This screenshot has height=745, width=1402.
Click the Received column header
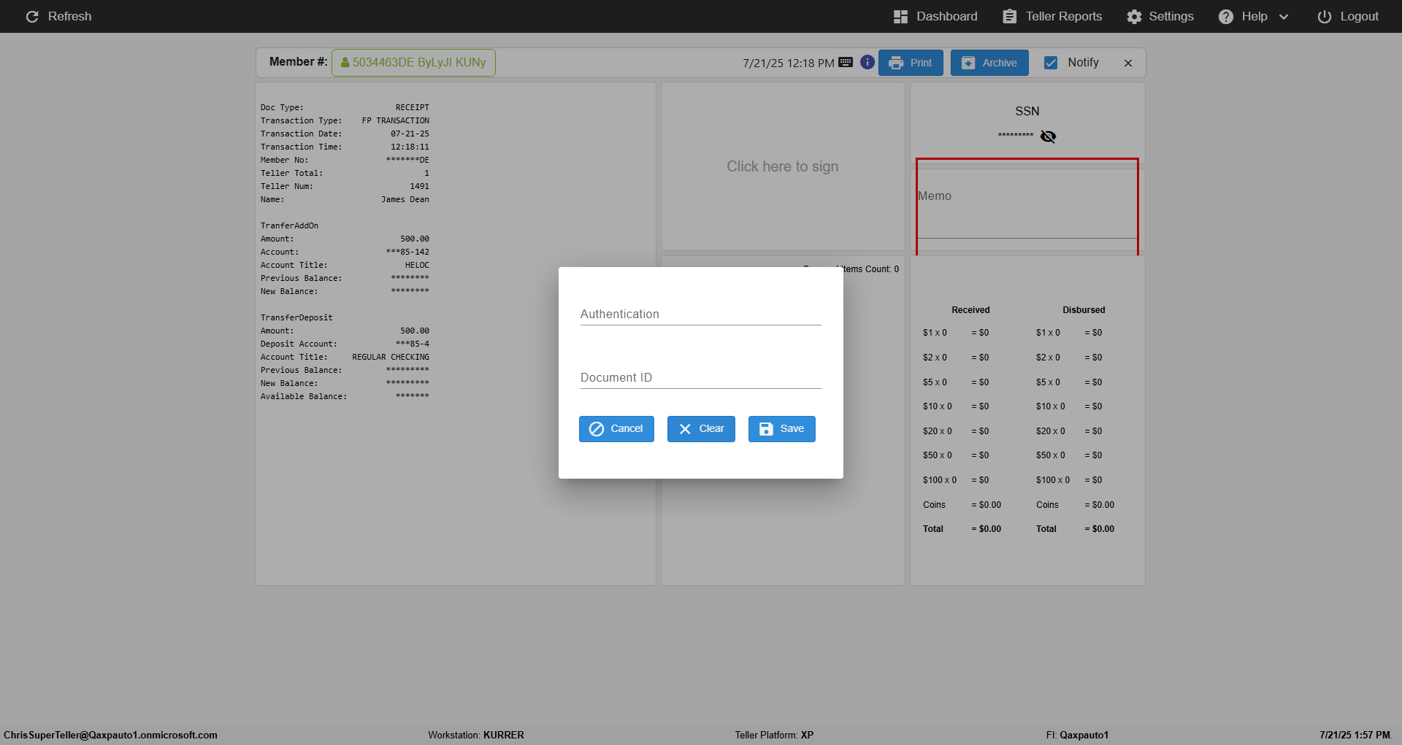click(x=970, y=310)
